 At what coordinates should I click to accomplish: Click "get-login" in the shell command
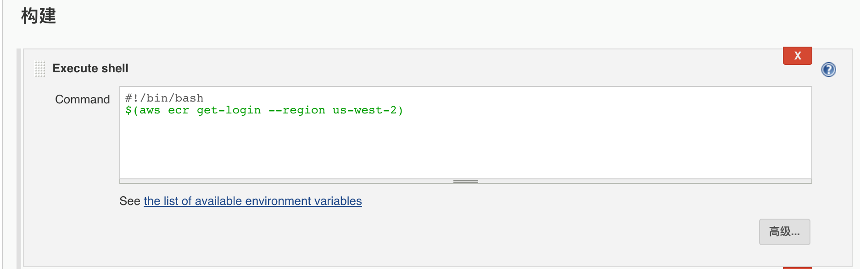(229, 110)
